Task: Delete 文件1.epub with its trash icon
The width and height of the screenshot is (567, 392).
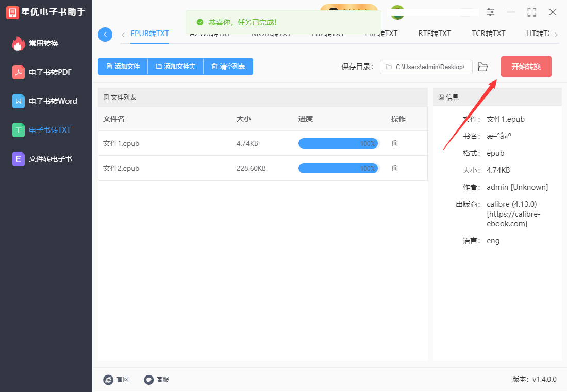Action: tap(395, 143)
